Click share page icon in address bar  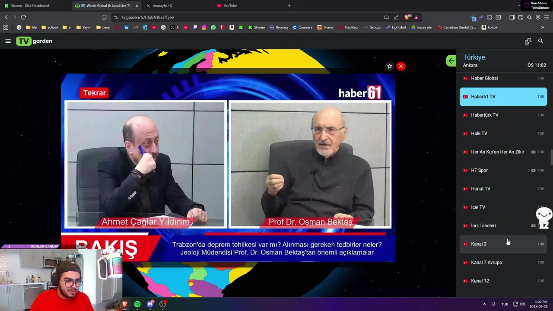point(396,17)
